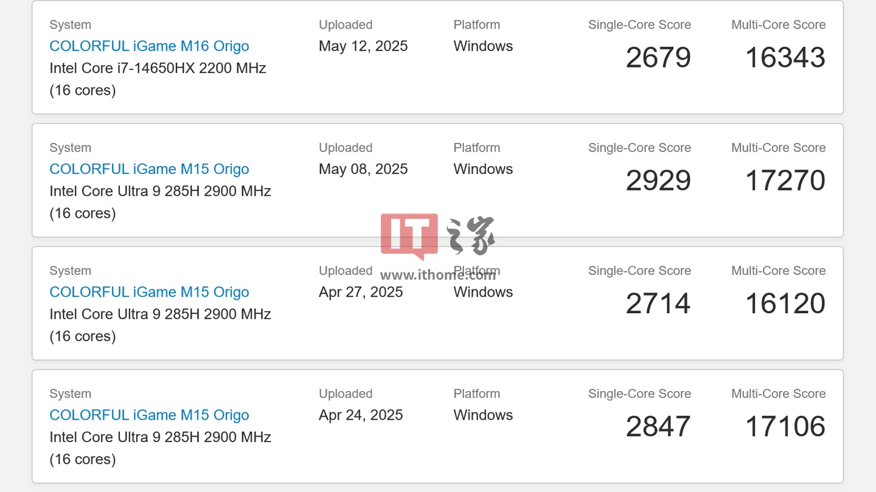Select the single-core score 2679

coord(658,58)
